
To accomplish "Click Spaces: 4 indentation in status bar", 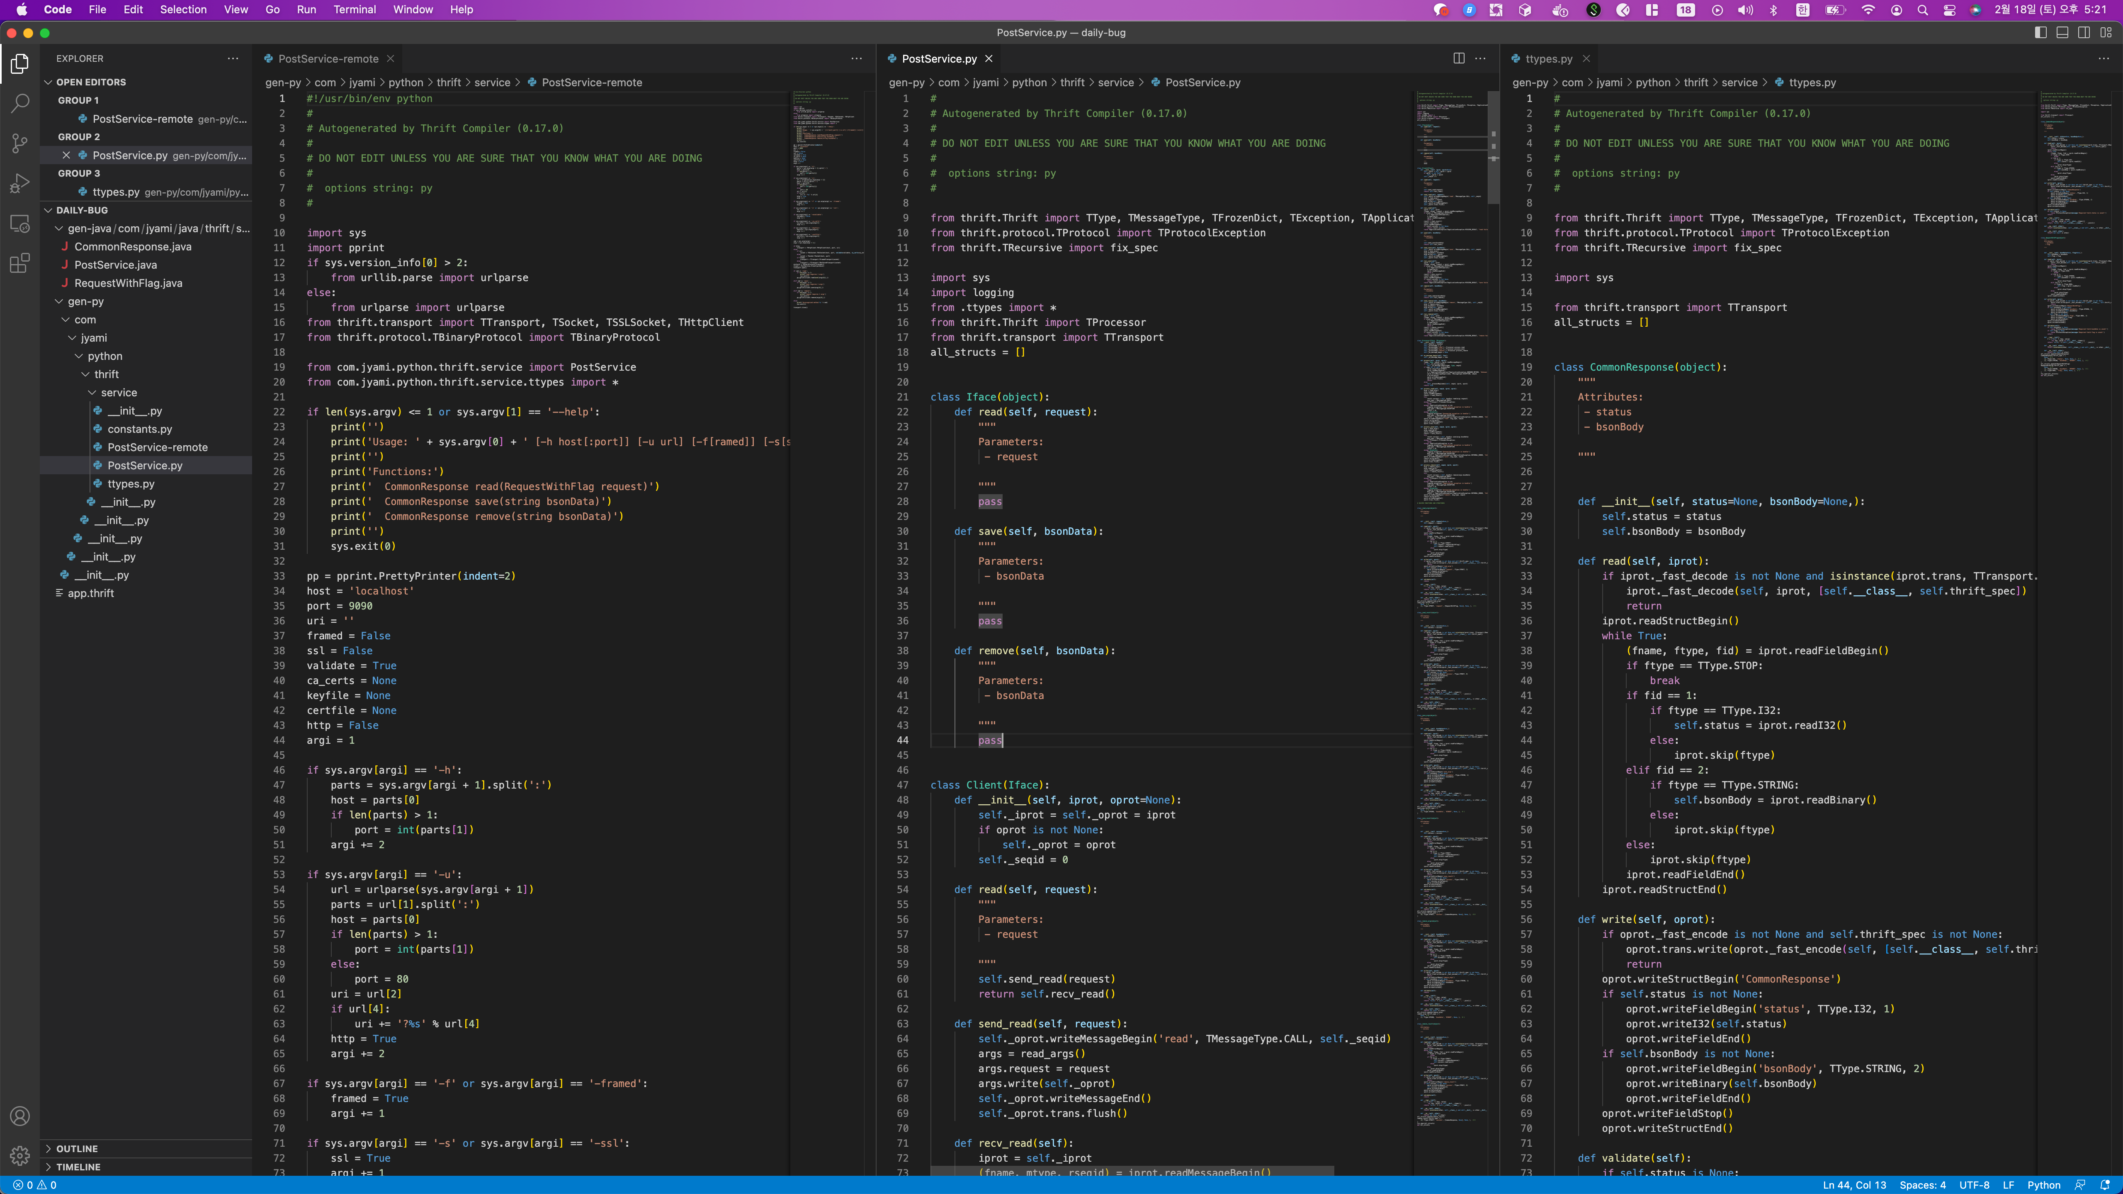I will (x=1922, y=1185).
